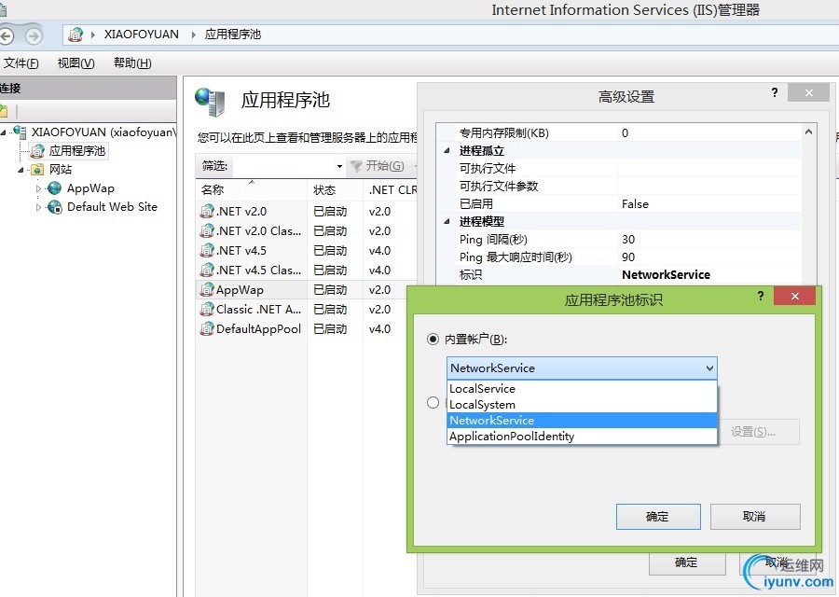Select the built-in account radio button

pyautogui.click(x=433, y=339)
